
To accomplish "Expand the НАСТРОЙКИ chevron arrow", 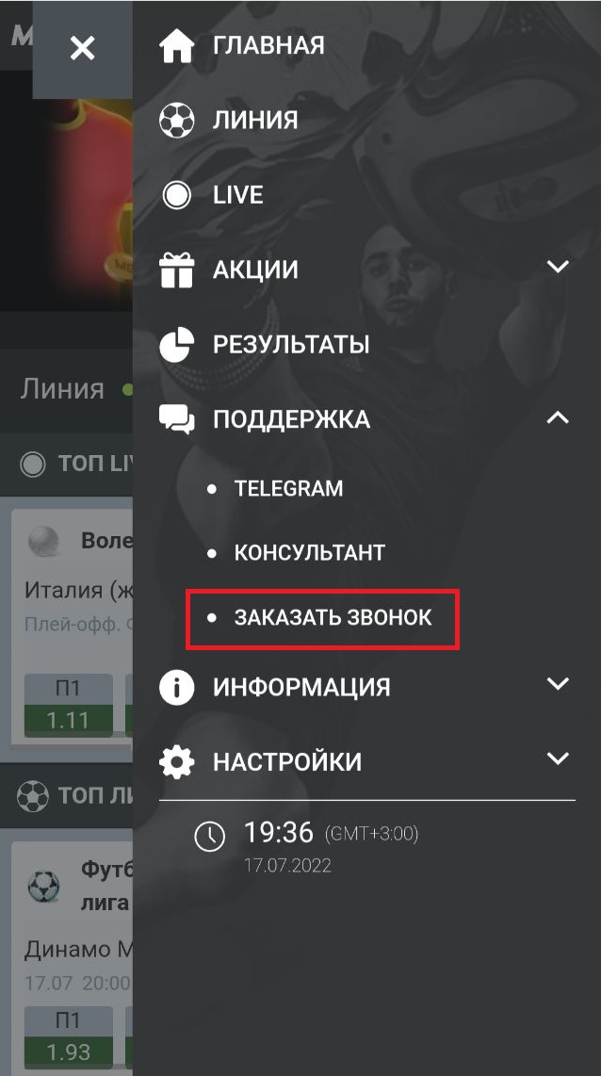I will (x=559, y=758).
